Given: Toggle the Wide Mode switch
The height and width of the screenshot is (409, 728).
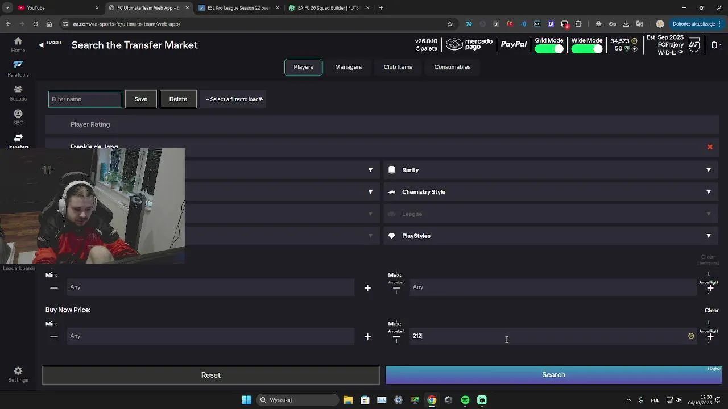Looking at the screenshot, I should click(586, 49).
